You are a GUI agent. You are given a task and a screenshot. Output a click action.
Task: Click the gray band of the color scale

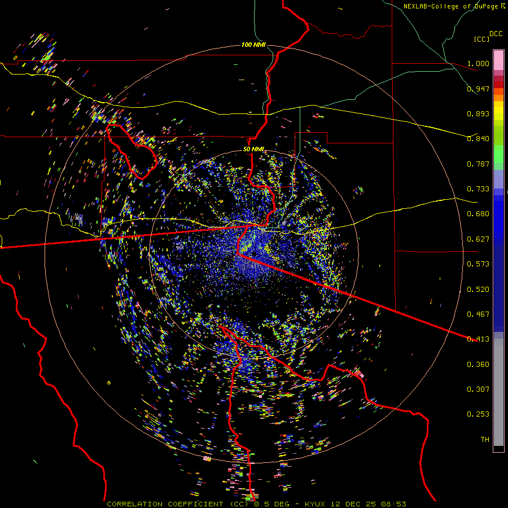pos(498,392)
